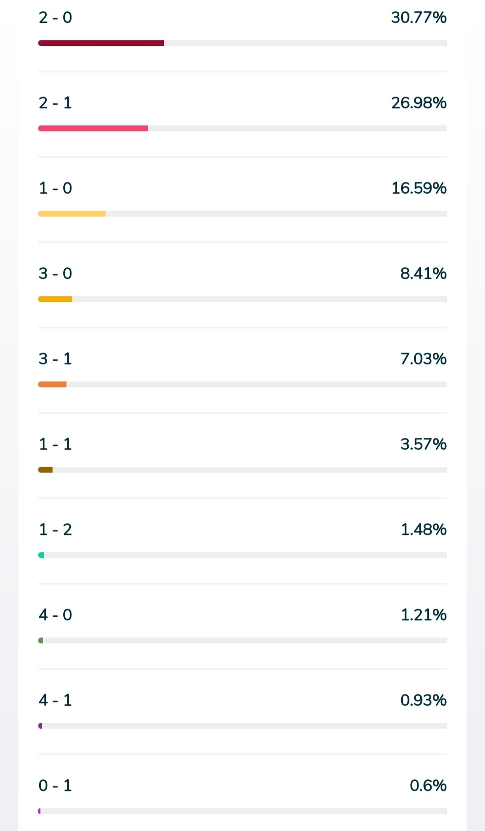Screen dimensions: 485x831
Task: Click the orange 3 - 1 progress bar
Action: pos(52,385)
